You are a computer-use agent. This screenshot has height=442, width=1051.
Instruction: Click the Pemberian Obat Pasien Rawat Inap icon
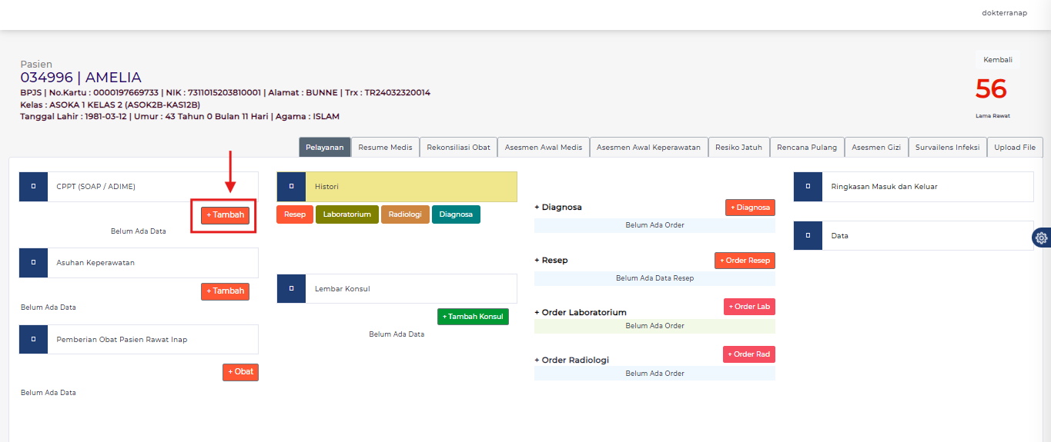click(x=33, y=339)
